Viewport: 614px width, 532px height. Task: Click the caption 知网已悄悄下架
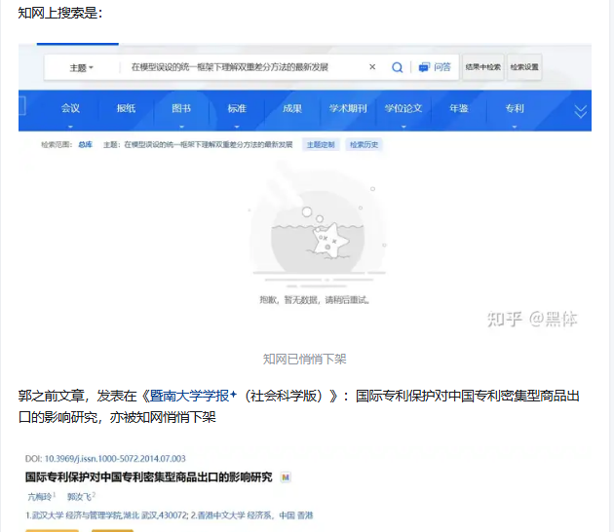pyautogui.click(x=305, y=359)
